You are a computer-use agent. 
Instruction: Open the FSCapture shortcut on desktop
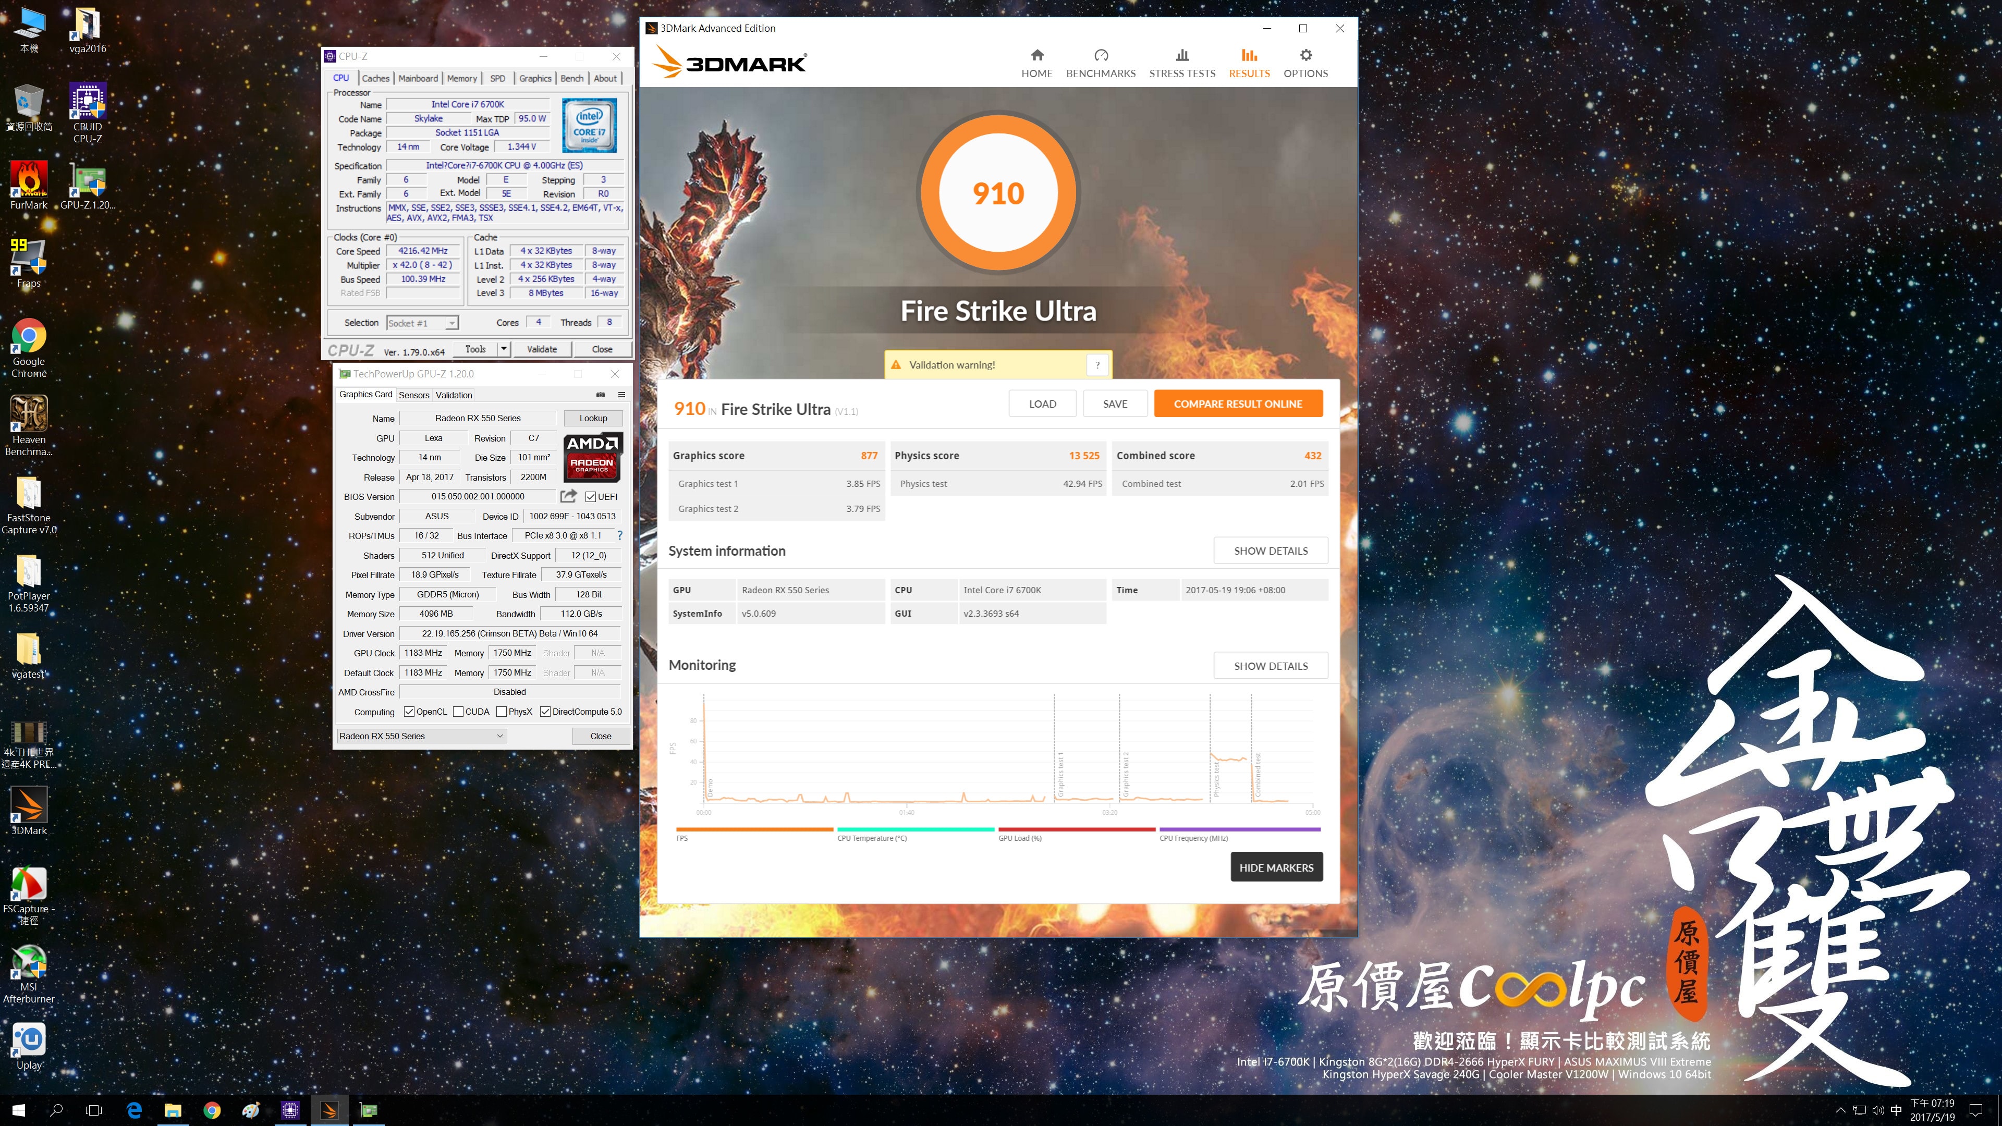pos(29,895)
